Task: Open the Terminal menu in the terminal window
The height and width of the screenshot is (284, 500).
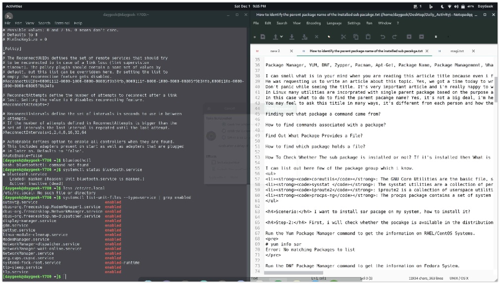Action: click(62, 23)
